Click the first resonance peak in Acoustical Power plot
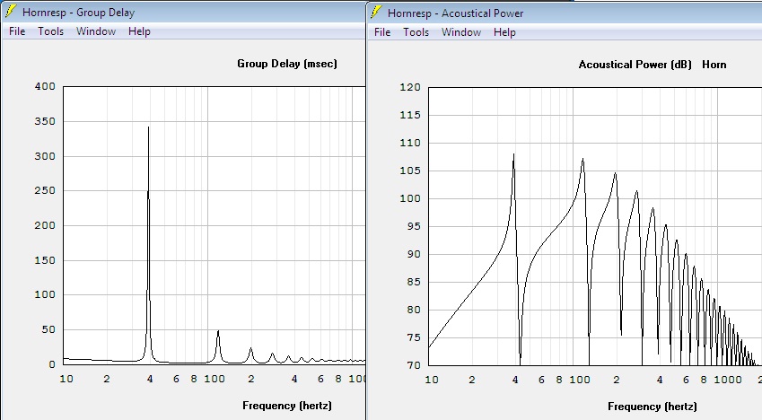Image resolution: width=762 pixels, height=420 pixels. click(x=513, y=155)
